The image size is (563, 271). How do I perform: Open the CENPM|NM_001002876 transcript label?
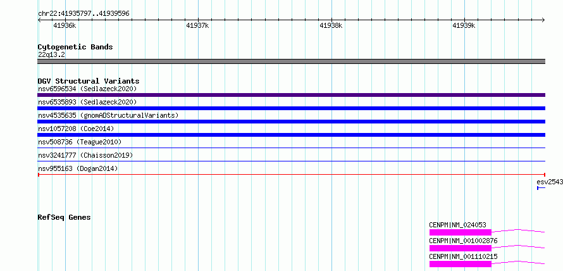coord(463,241)
